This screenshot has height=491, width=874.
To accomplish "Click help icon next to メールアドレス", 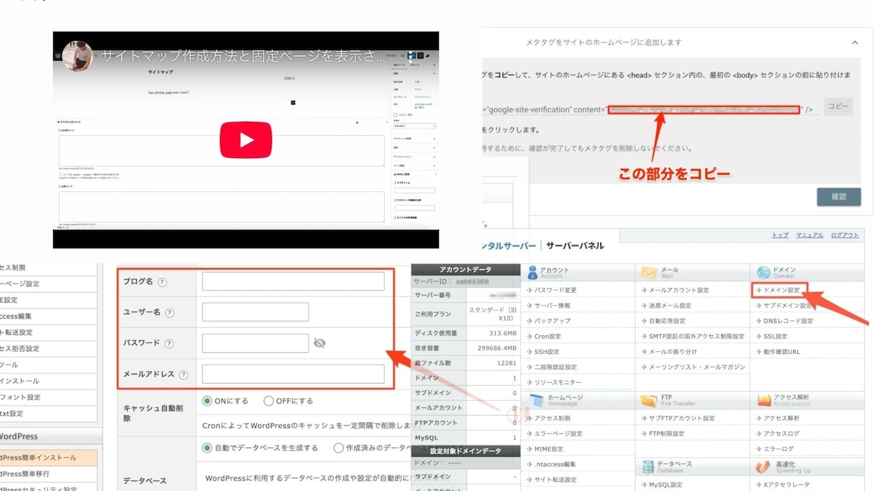I will tap(183, 374).
